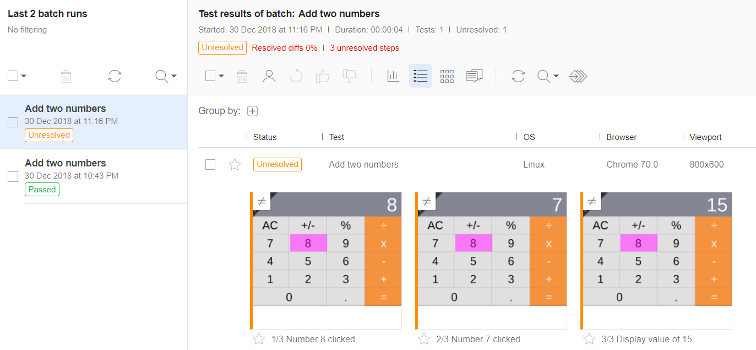
Task: Check the Unresolved Add two numbers batch checkbox
Action: pyautogui.click(x=13, y=122)
